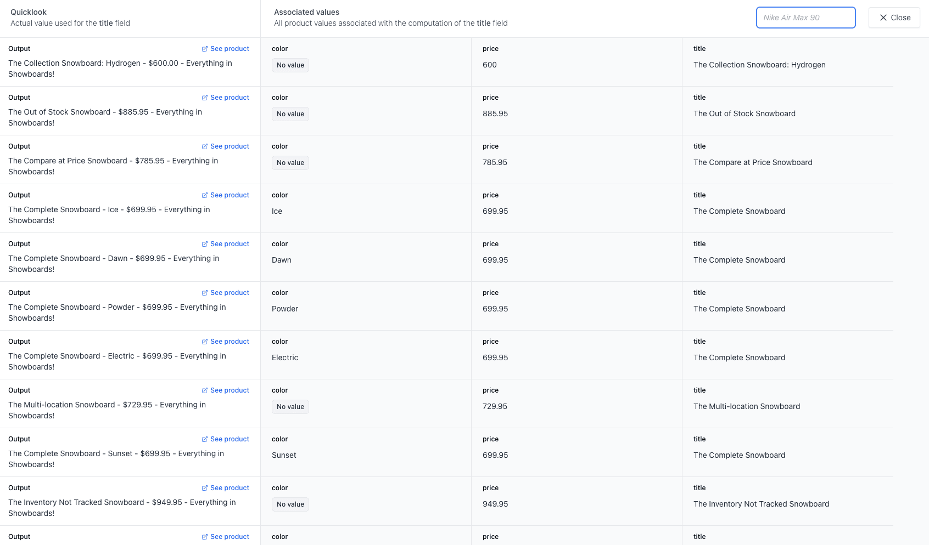Click the No value badge for Hydrogen's color

(290, 65)
